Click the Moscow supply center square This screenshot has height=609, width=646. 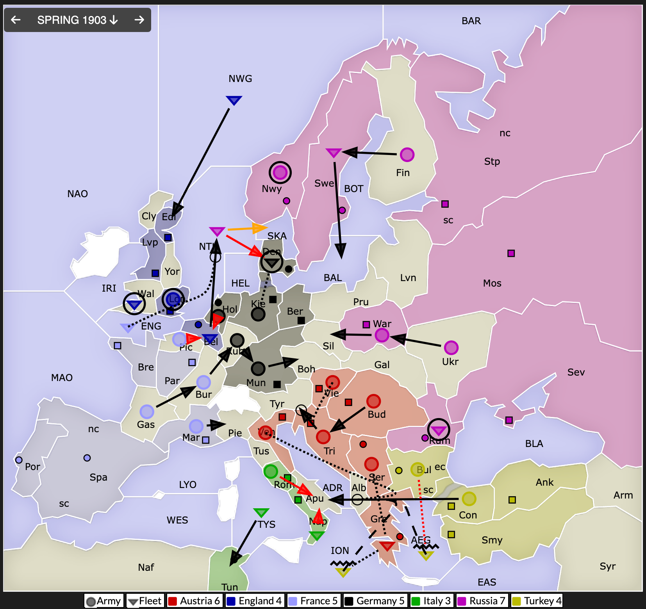511,253
